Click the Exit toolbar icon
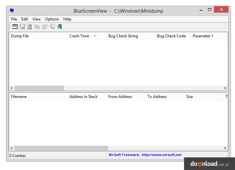Screen dimensions: 235x170 [x=59, y=27]
